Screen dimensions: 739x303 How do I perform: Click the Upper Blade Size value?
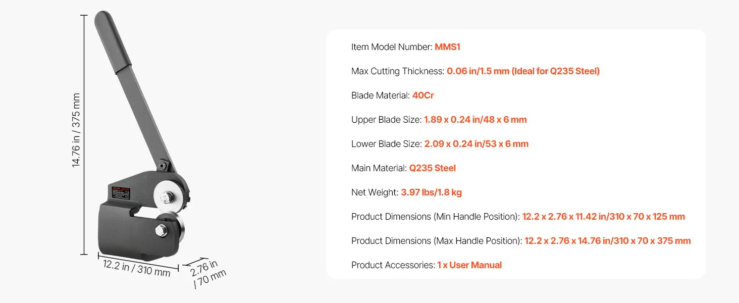[475, 120]
